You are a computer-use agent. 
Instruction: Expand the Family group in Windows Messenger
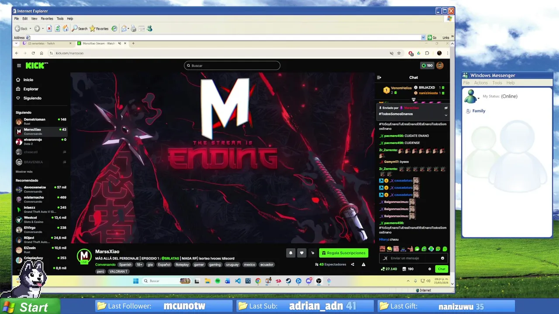[x=468, y=111]
